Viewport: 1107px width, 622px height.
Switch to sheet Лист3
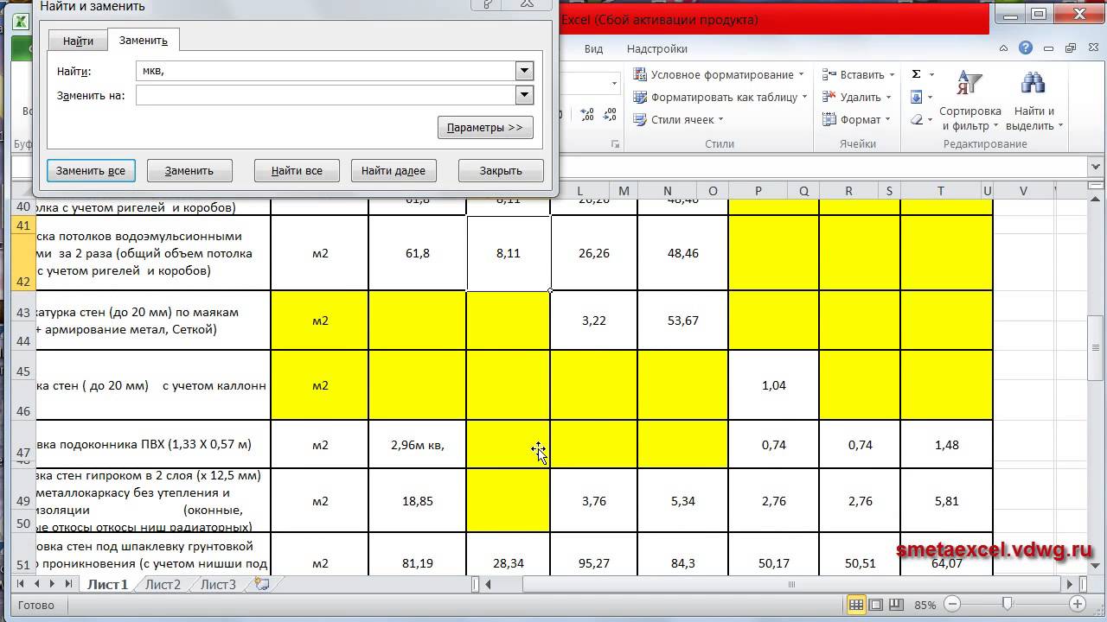coord(218,584)
